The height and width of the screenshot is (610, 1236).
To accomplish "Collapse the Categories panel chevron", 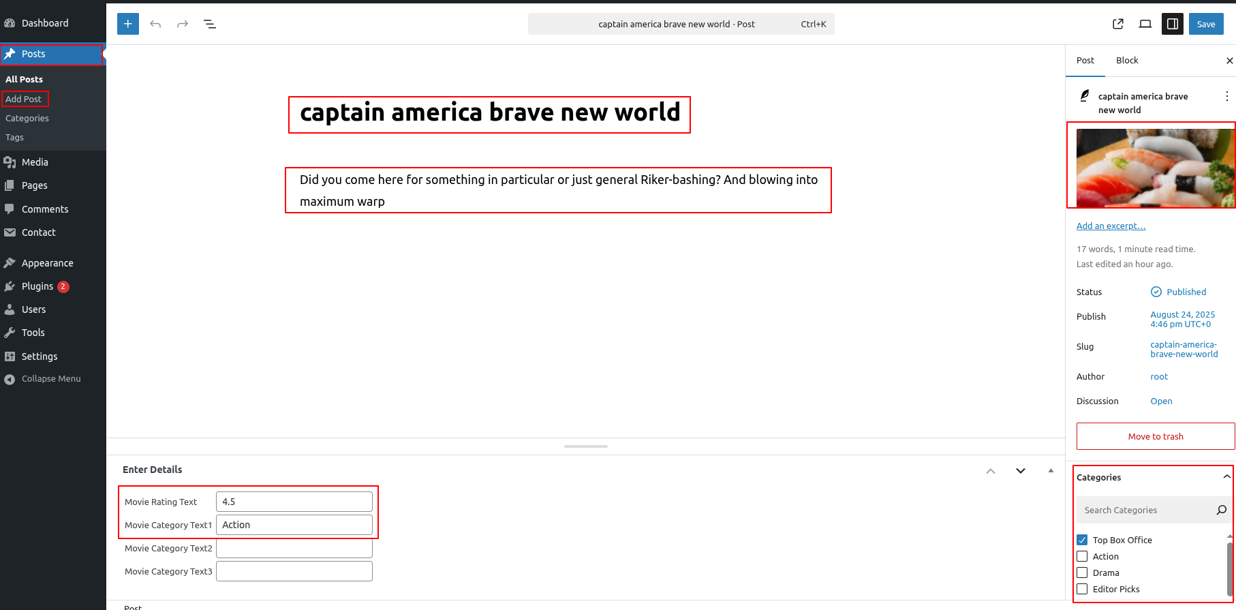I will tap(1226, 477).
